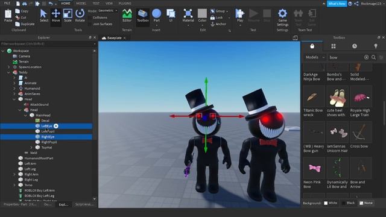Select None background option
The image size is (386, 217).
click(x=366, y=203)
